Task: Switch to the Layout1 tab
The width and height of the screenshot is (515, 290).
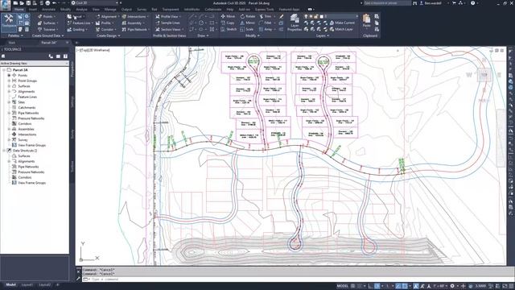Action: point(27,284)
